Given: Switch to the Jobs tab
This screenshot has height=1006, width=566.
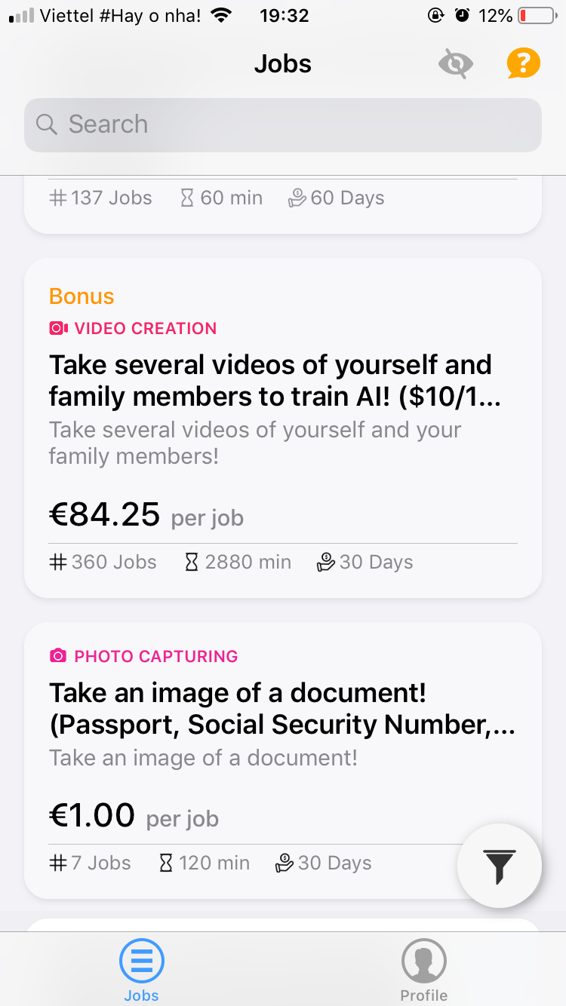Looking at the screenshot, I should (142, 970).
